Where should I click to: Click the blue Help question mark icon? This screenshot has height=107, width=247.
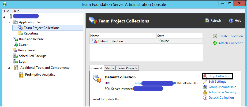[231, 21]
